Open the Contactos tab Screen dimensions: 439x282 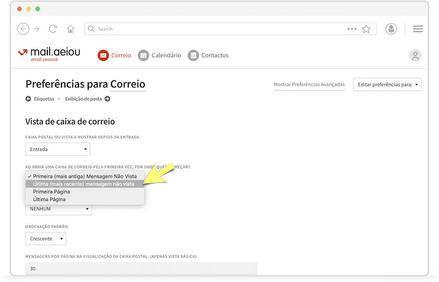click(x=208, y=55)
